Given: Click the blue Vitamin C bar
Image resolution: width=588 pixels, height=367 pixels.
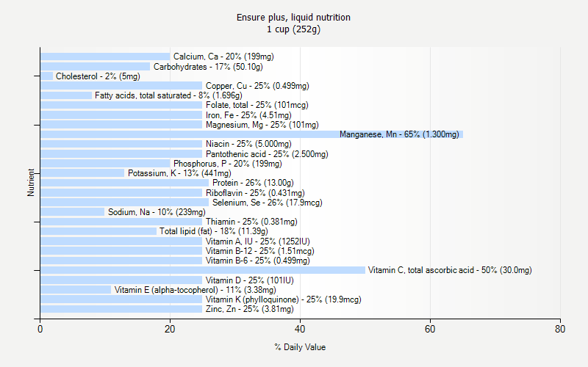Looking at the screenshot, I should [x=203, y=270].
